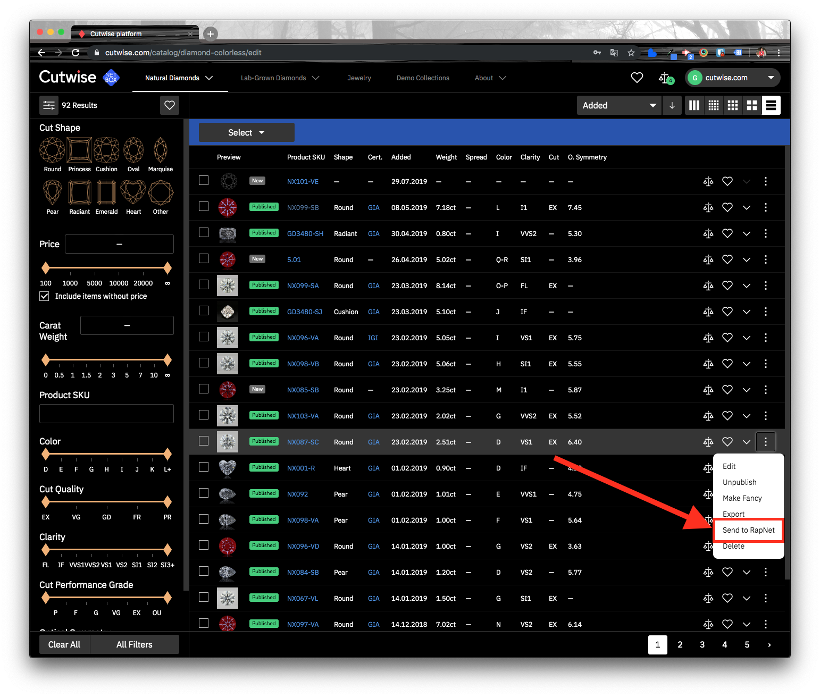Expand row details for NX067-VL

click(x=747, y=598)
